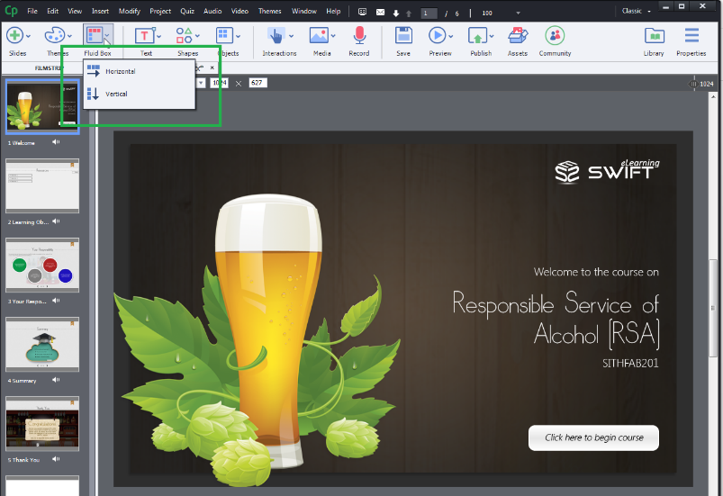723x496 pixels.
Task: Open the Assets icon
Action: coord(518,35)
